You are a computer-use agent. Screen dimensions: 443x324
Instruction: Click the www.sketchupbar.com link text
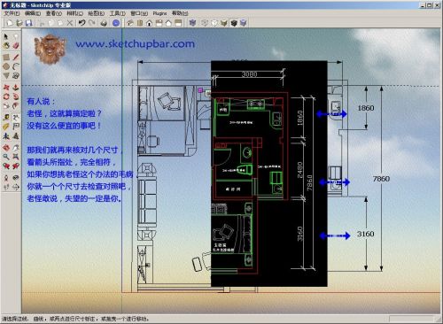pos(135,44)
